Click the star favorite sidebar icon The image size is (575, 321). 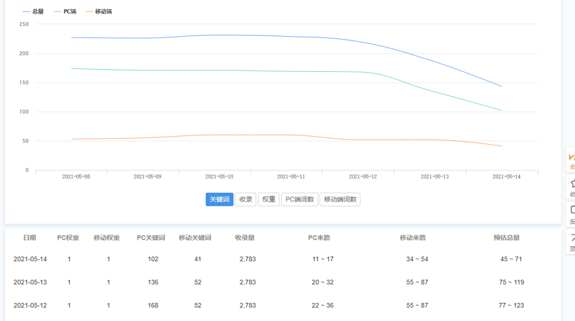[571, 186]
